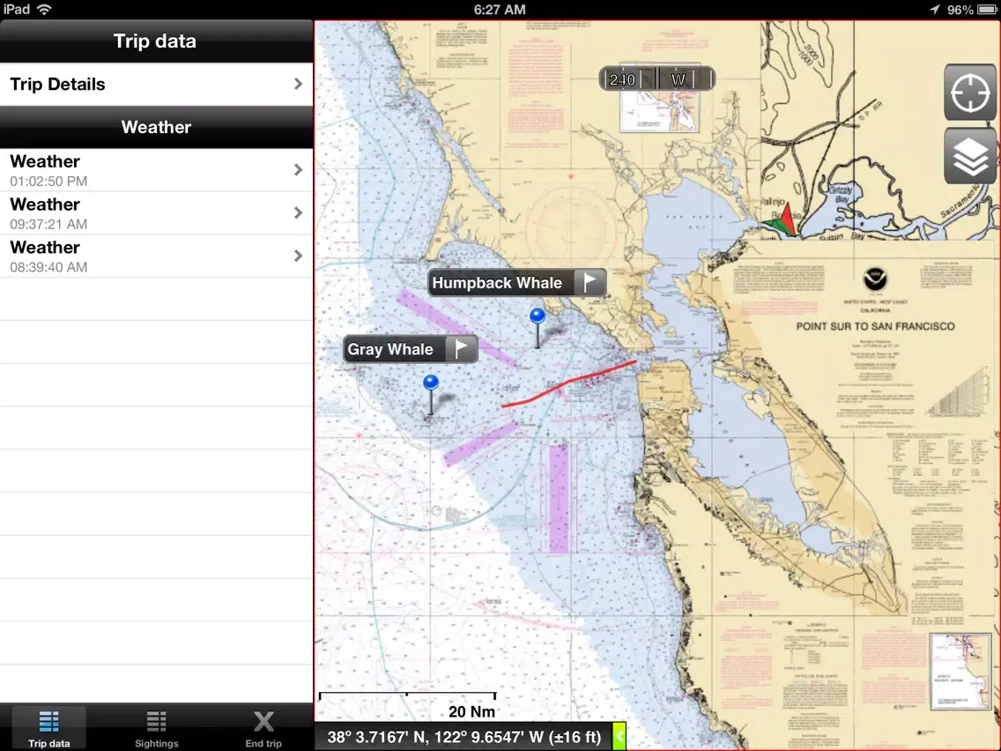Viewport: 1001px width, 751px height.
Task: Switch to the Sightings tab
Action: pyautogui.click(x=157, y=729)
